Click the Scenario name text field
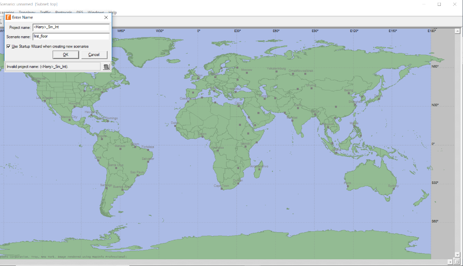Viewport: 463px width, 266px height. tap(71, 37)
